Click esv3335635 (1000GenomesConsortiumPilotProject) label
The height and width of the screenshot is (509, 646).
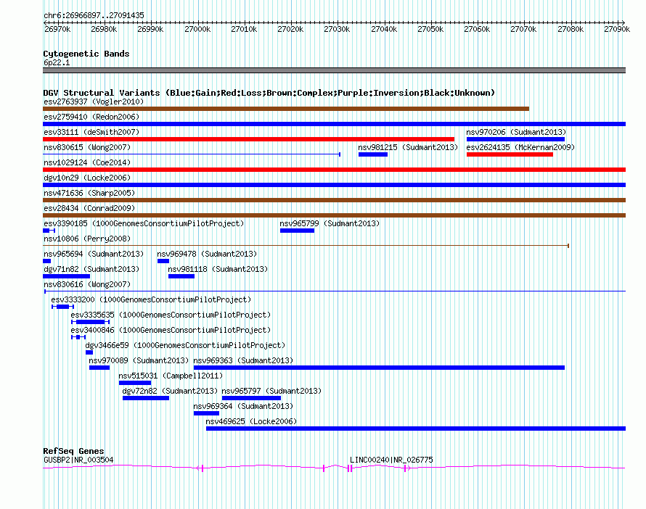point(171,315)
